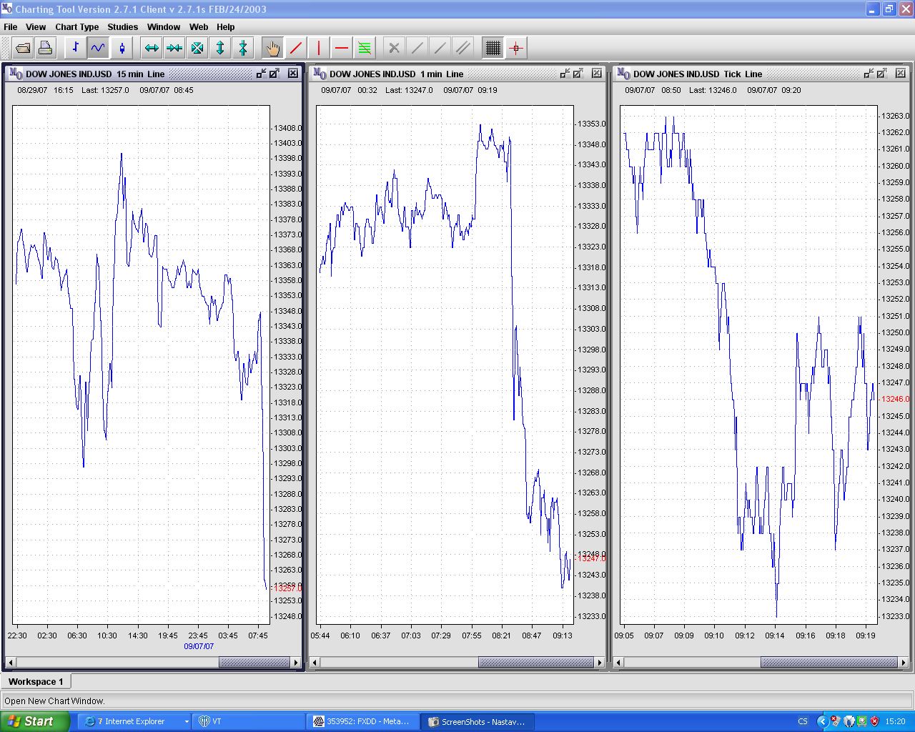This screenshot has height=732, width=915.
Task: Iconify the 1 min chart window
Action: point(565,73)
